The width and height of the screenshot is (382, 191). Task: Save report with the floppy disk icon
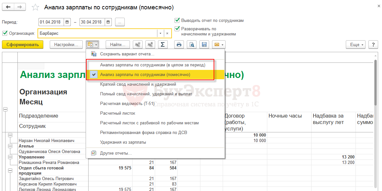click(x=204, y=45)
